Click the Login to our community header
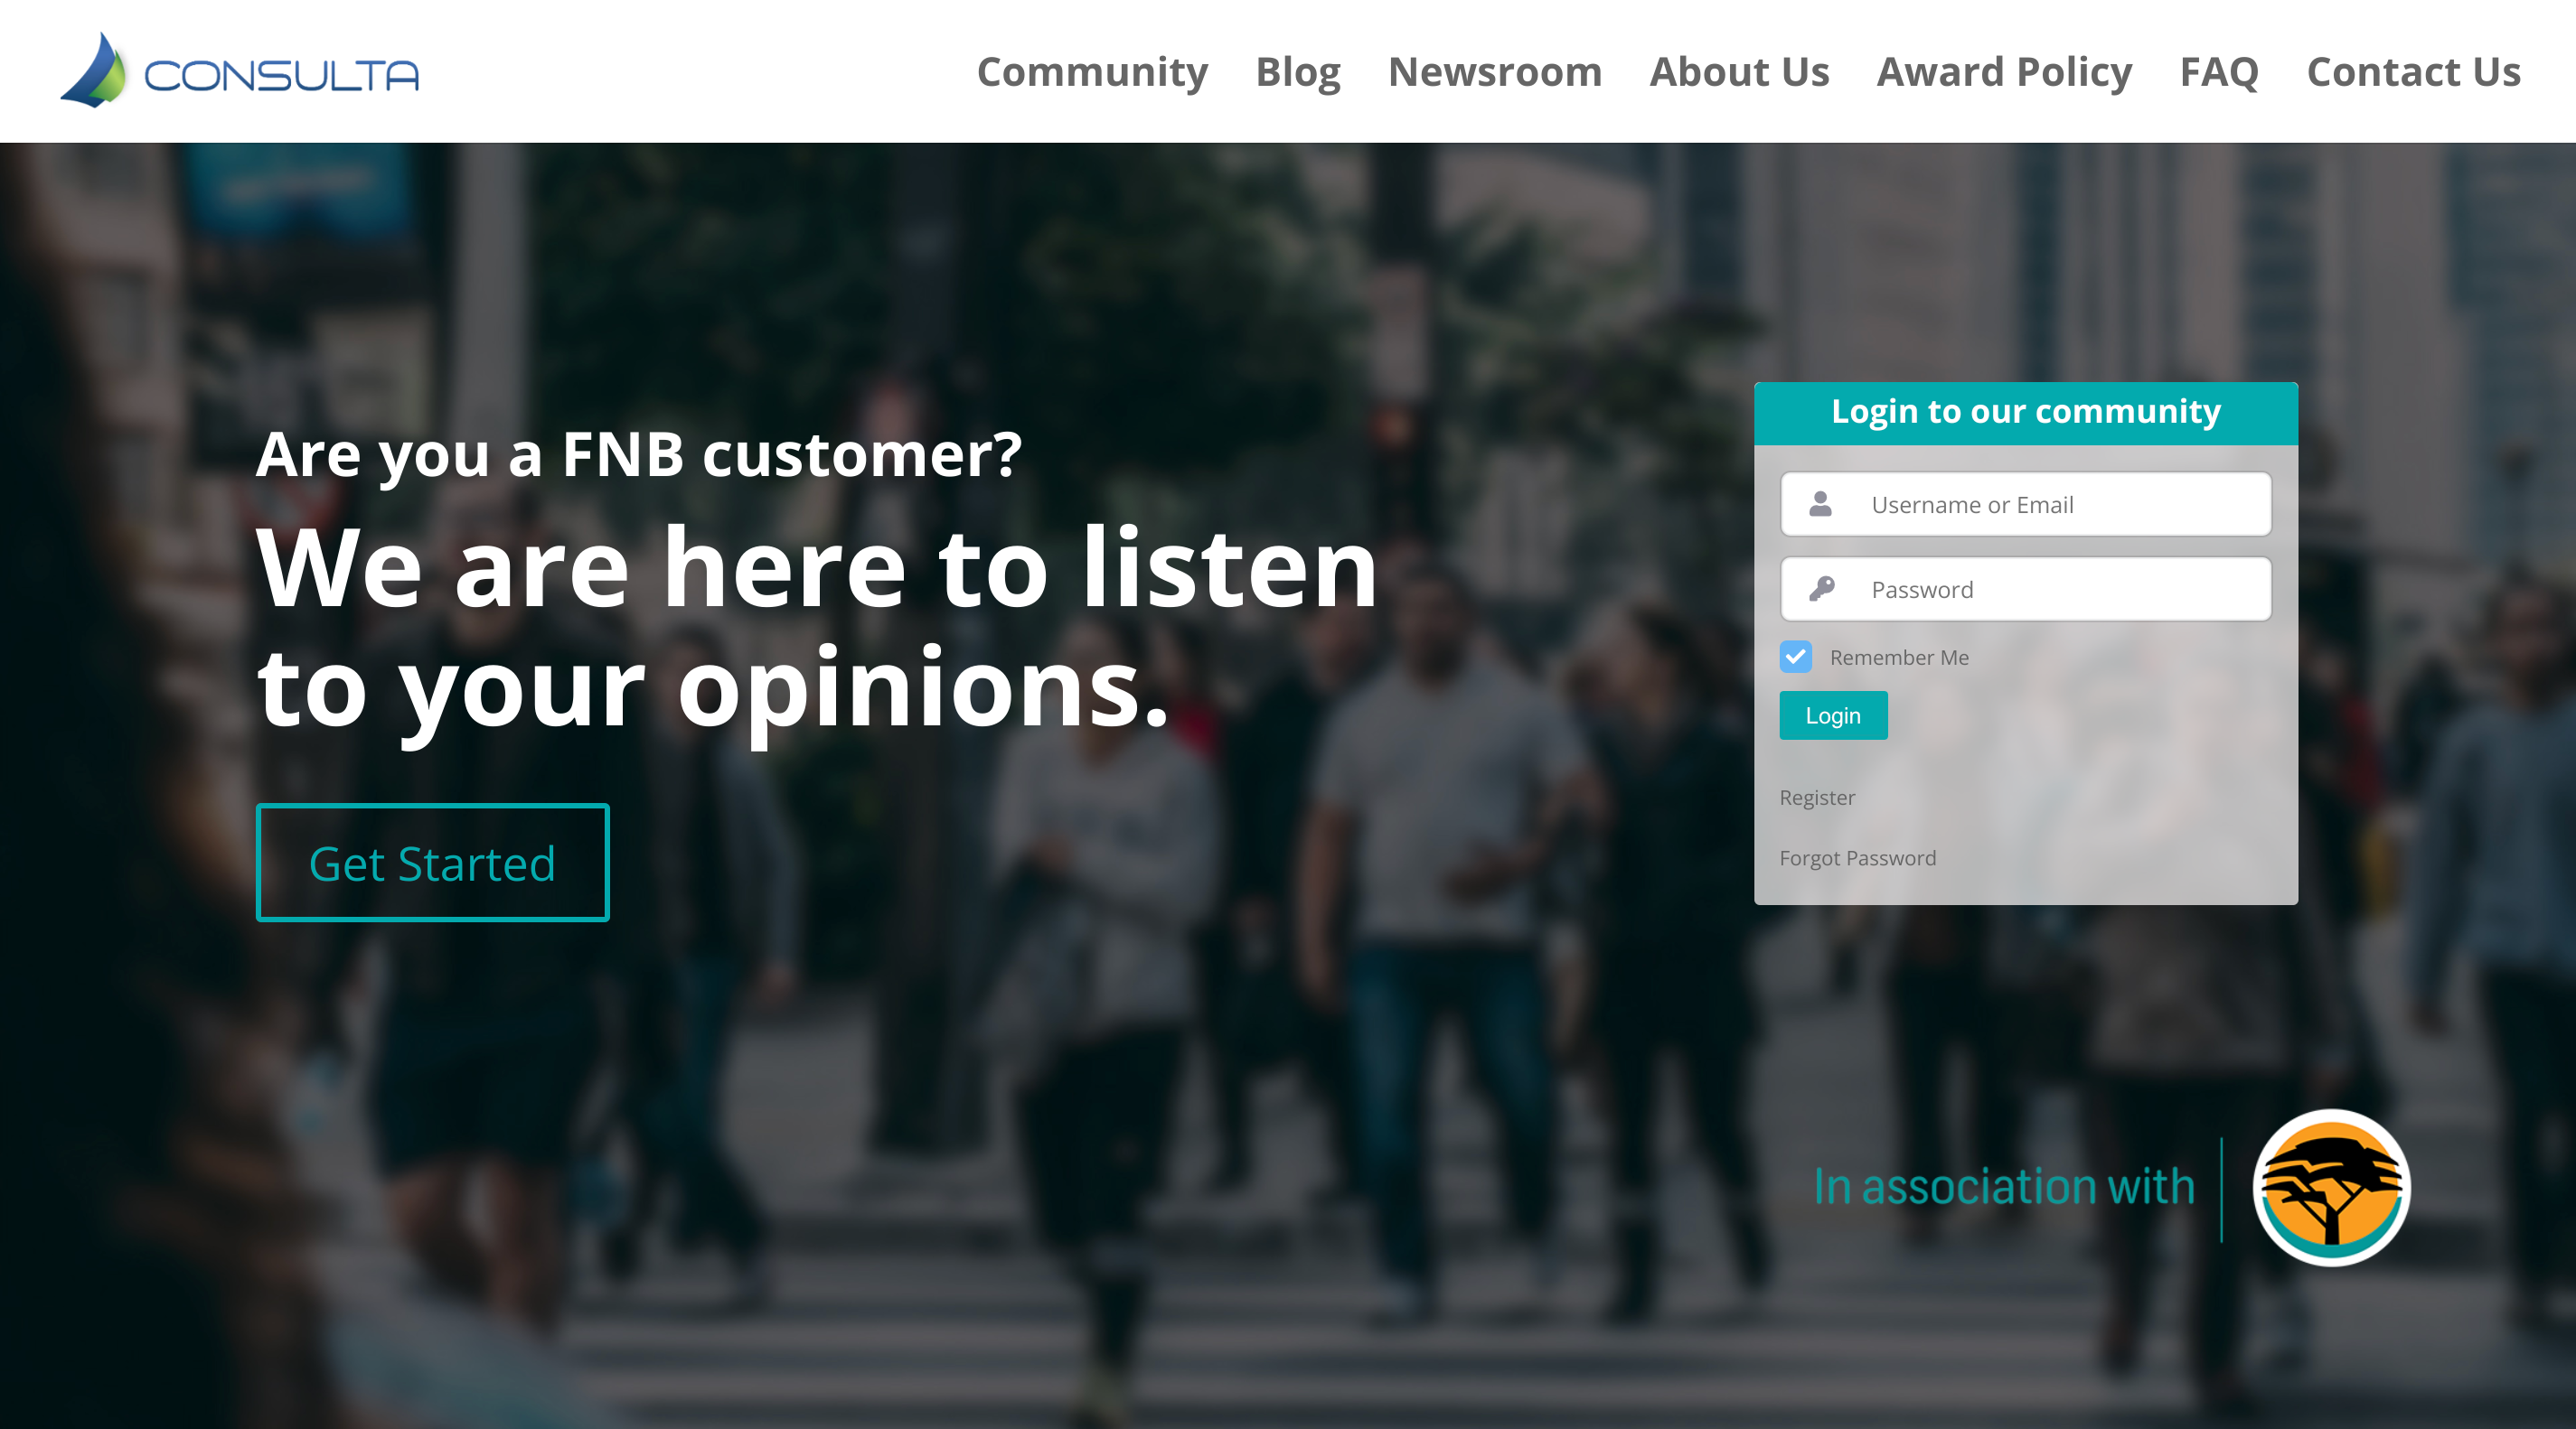This screenshot has height=1429, width=2576. 2025,413
